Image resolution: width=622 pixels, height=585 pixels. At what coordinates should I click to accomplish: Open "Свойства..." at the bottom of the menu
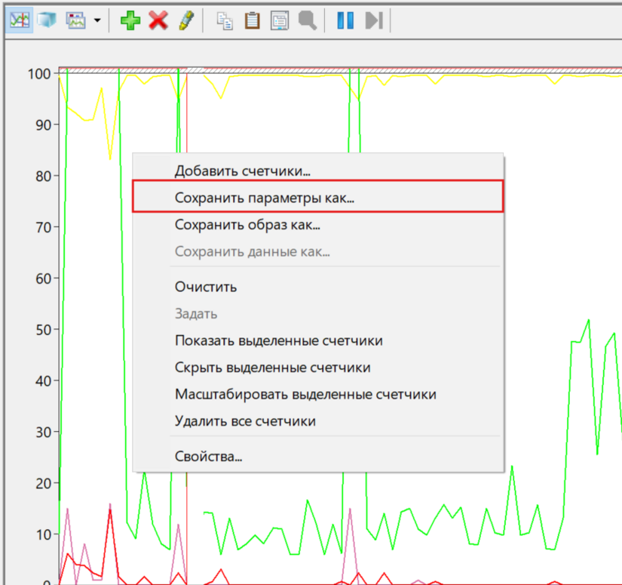pos(208,457)
